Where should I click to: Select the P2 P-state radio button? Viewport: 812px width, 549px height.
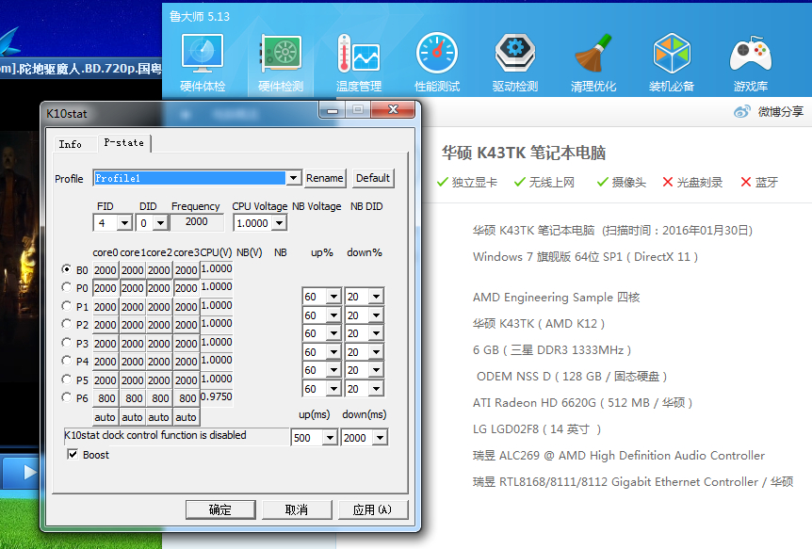(x=66, y=324)
